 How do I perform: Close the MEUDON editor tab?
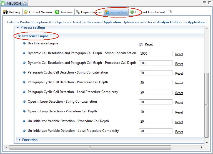(24, 3)
